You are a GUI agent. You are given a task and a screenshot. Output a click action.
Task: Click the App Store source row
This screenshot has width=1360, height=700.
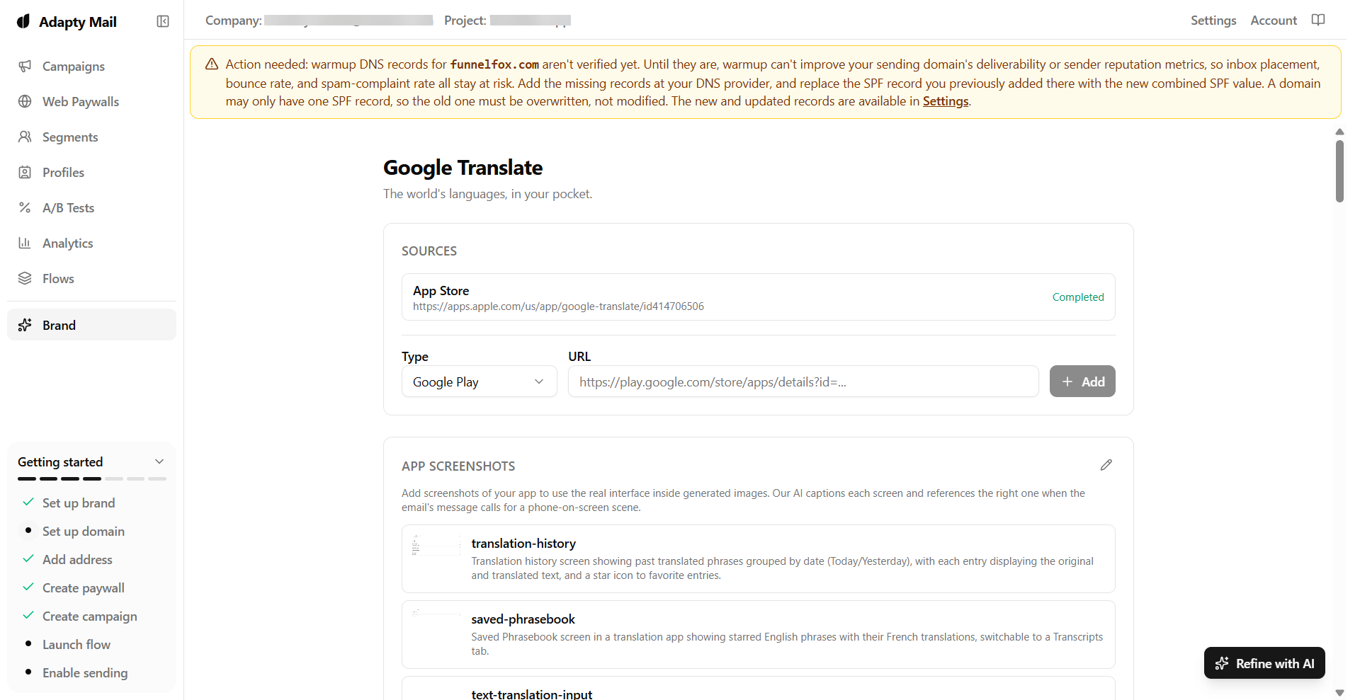tap(759, 297)
